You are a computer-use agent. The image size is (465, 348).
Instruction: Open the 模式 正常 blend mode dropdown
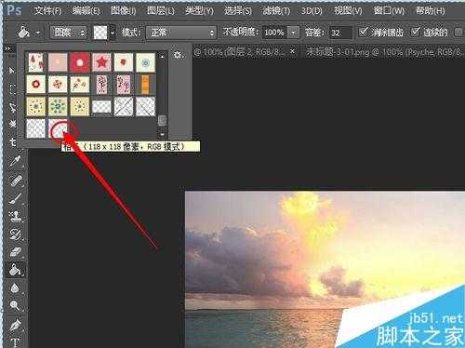[x=181, y=33]
